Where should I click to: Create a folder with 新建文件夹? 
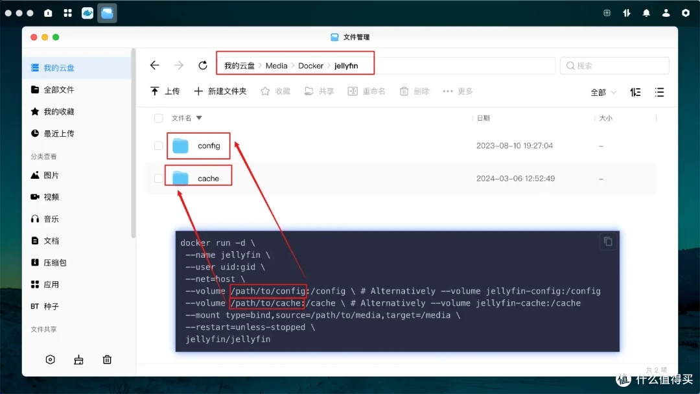tap(220, 91)
